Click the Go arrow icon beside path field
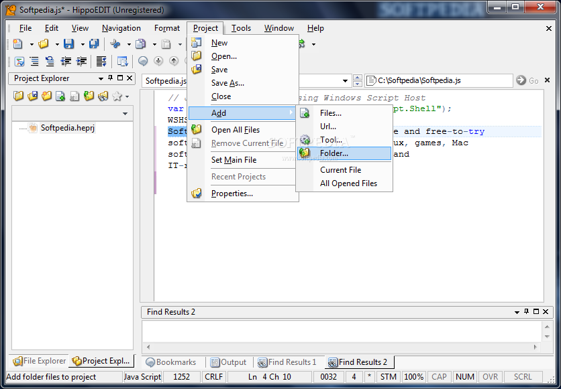The height and width of the screenshot is (389, 561). click(521, 80)
